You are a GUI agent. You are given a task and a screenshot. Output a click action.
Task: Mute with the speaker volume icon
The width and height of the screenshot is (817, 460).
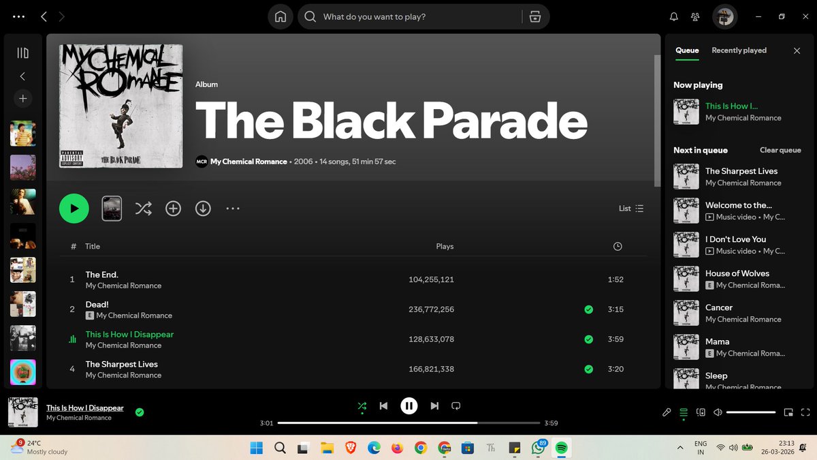coord(718,412)
